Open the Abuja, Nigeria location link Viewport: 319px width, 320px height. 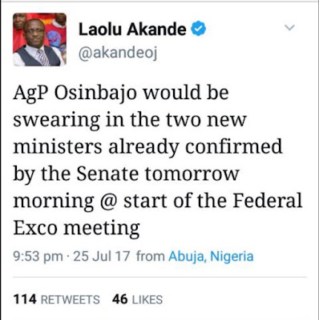(x=211, y=257)
